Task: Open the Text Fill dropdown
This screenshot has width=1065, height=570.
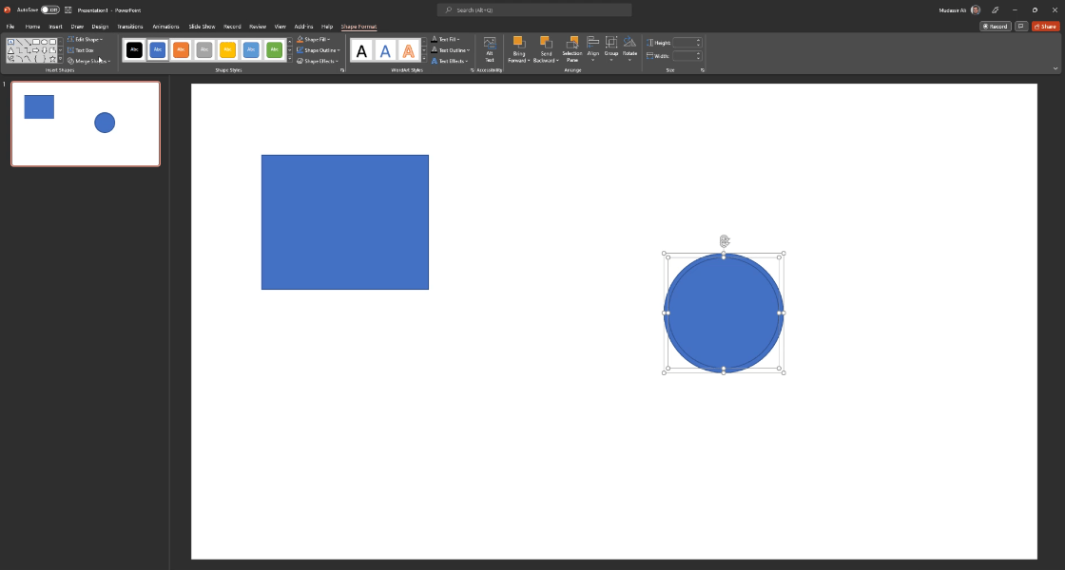Action: coord(446,39)
